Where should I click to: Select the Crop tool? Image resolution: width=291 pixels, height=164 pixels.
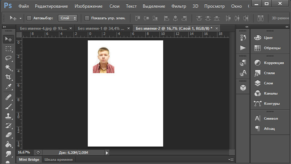tap(8, 77)
